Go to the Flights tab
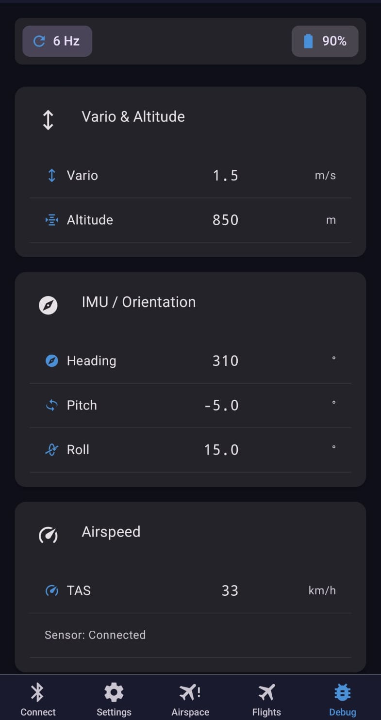Image resolution: width=381 pixels, height=720 pixels. 266,699
